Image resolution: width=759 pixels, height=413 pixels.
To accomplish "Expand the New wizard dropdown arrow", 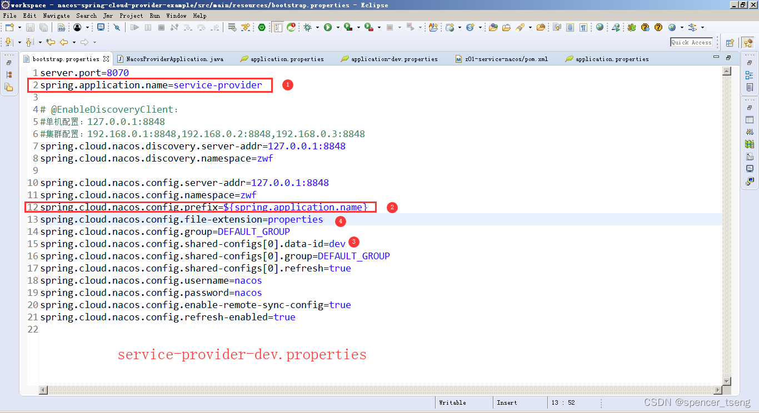I will (19, 27).
